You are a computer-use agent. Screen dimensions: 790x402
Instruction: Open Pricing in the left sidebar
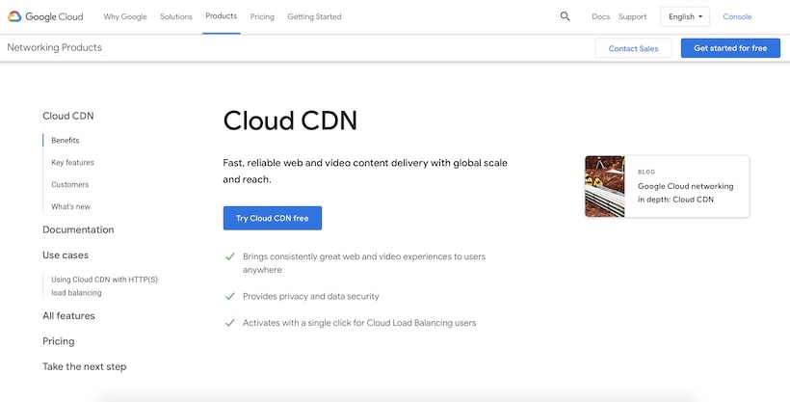(59, 341)
